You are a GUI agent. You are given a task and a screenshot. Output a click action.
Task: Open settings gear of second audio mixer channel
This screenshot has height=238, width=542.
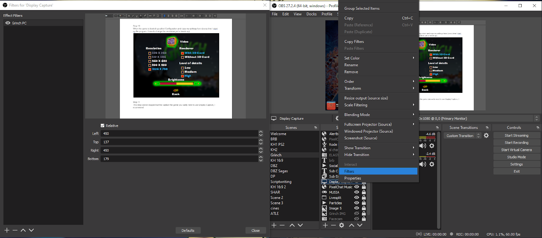[432, 164]
